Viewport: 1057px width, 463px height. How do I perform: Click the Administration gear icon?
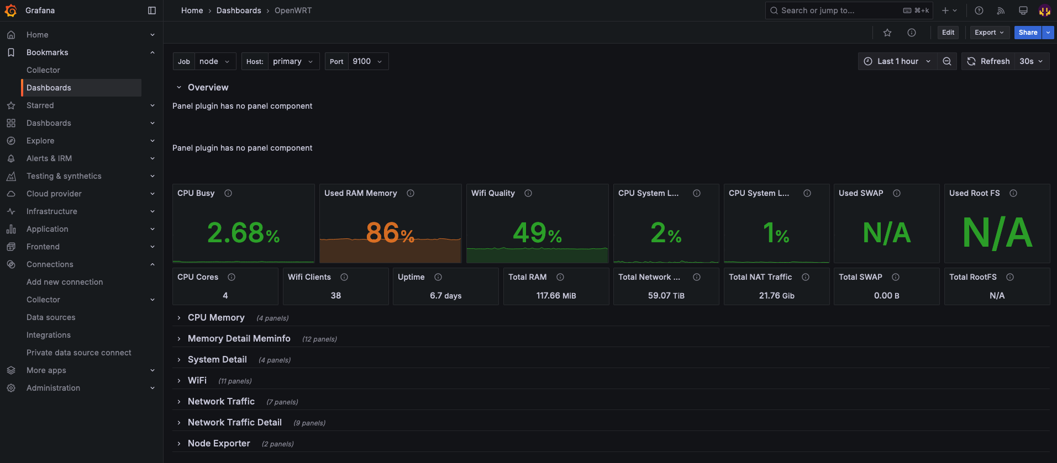[x=11, y=388]
